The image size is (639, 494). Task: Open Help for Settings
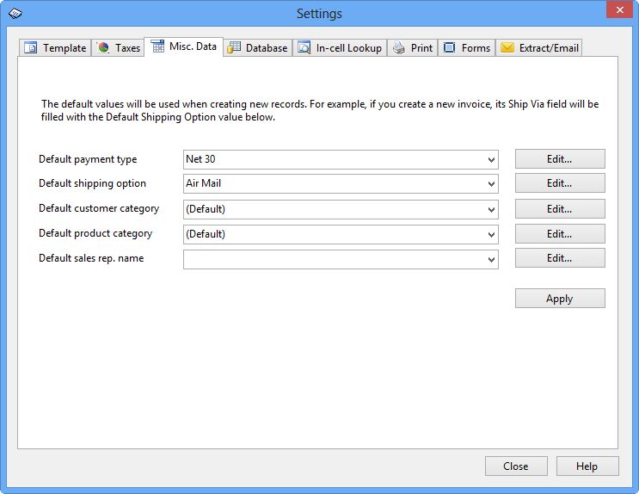coord(587,466)
